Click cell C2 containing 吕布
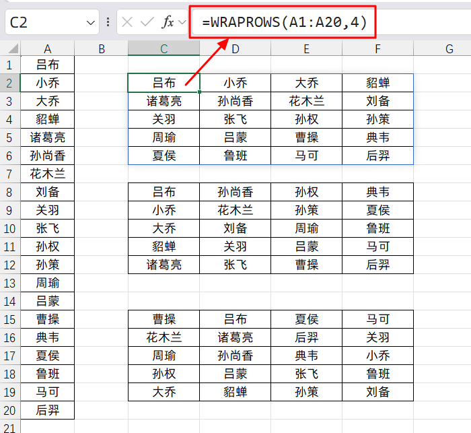 (x=164, y=83)
